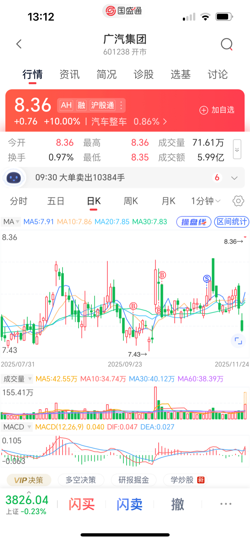
Task: Switch to the 诊股 tab
Action: click(144, 75)
